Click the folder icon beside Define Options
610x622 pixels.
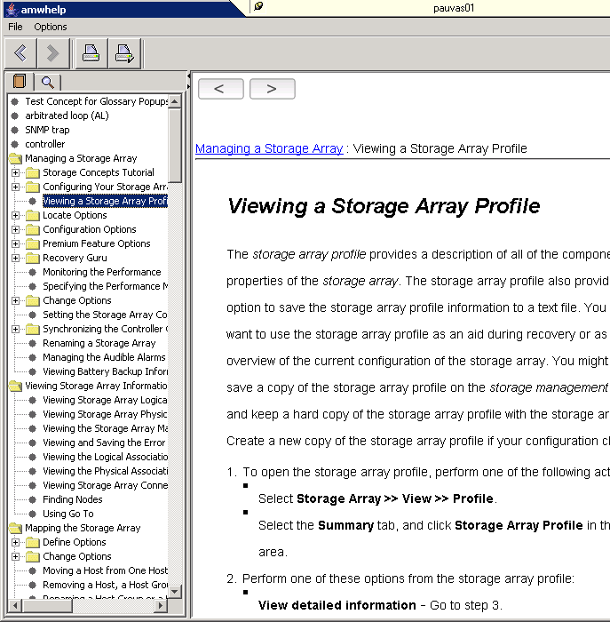coord(33,542)
